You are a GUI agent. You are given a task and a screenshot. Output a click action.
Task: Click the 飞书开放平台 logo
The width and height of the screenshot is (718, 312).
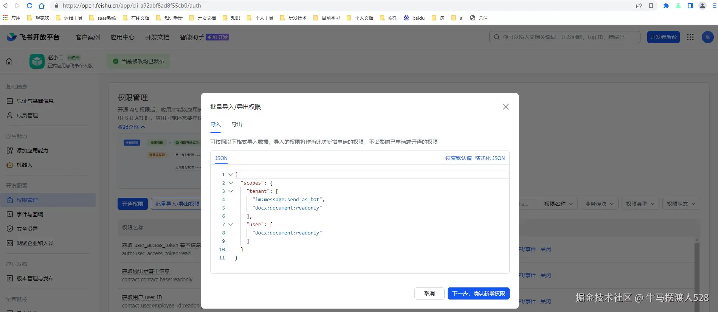pos(33,37)
